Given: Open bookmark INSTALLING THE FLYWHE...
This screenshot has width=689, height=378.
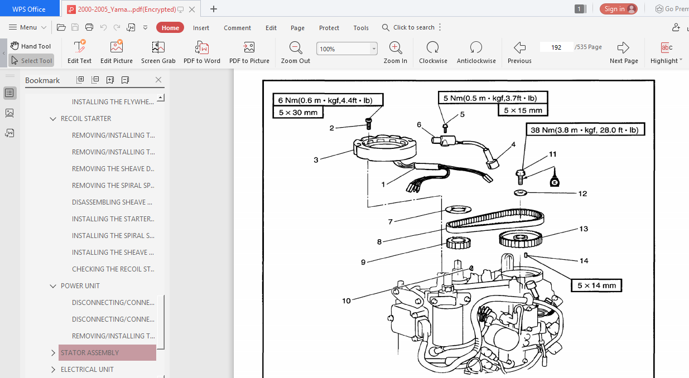Looking at the screenshot, I should [x=113, y=102].
